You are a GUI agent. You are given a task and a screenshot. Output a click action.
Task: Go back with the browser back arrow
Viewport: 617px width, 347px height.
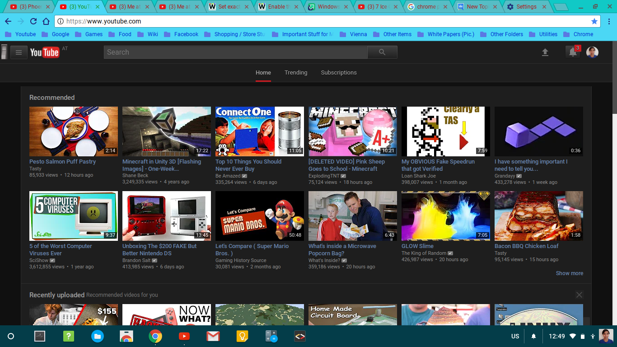(x=9, y=21)
